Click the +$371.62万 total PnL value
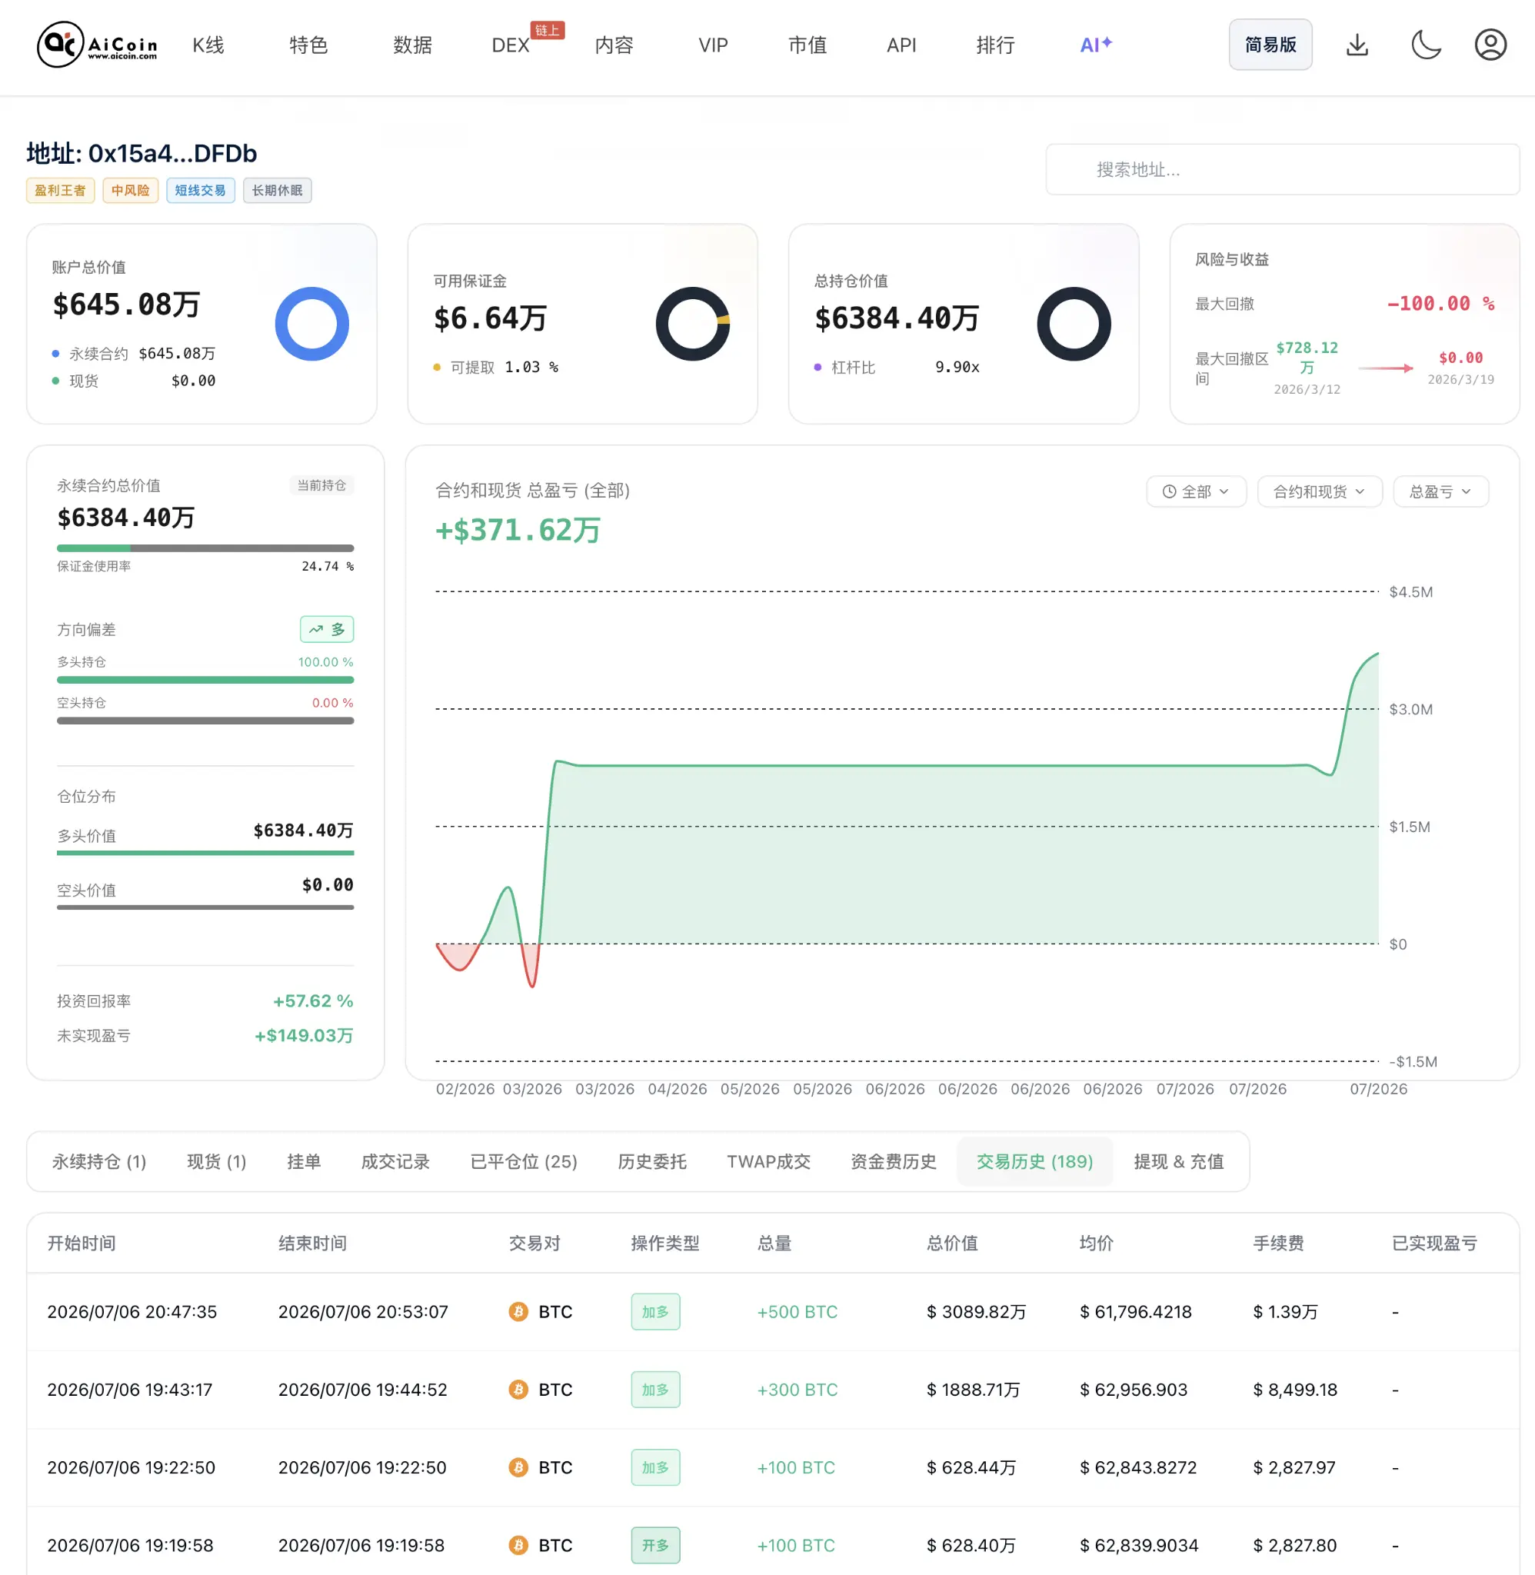 tap(518, 531)
